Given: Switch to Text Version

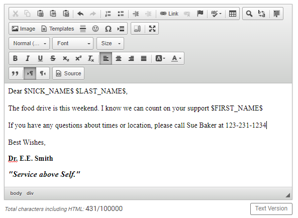Looking at the screenshot, I should [271, 208].
